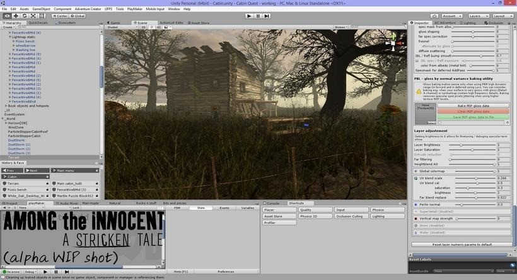Click Occlusion Culling shortcut button
The height and width of the screenshot is (280, 517).
351,216
